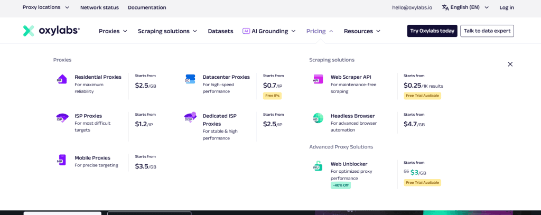This screenshot has height=215, width=541.
Task: Click the $3.5/GB Mobile Proxies price
Action: pos(146,166)
